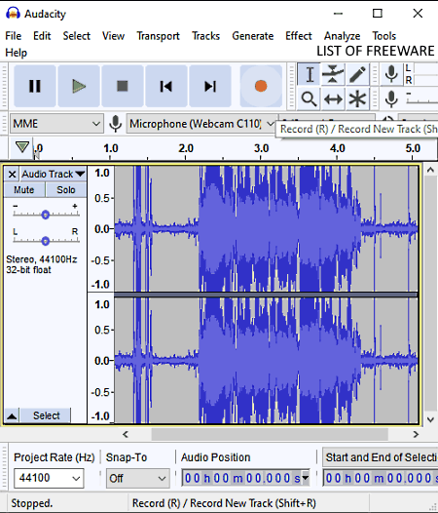Click the horizontal scrollbar right arrow

416,434
